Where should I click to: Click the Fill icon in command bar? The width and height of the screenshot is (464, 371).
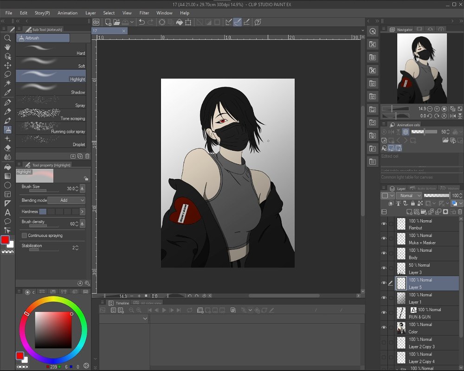tap(179, 22)
